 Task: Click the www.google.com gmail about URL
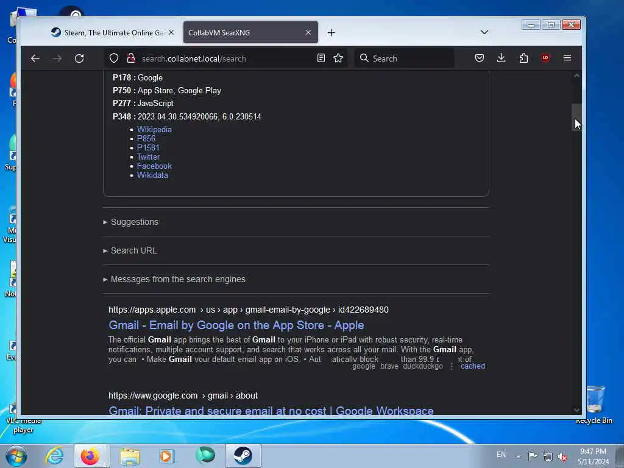[183, 395]
